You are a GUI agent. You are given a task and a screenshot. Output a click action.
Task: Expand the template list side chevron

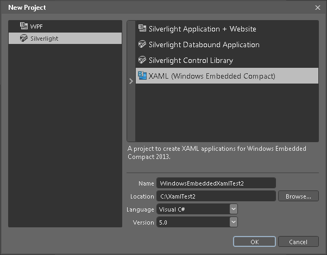tap(131, 81)
